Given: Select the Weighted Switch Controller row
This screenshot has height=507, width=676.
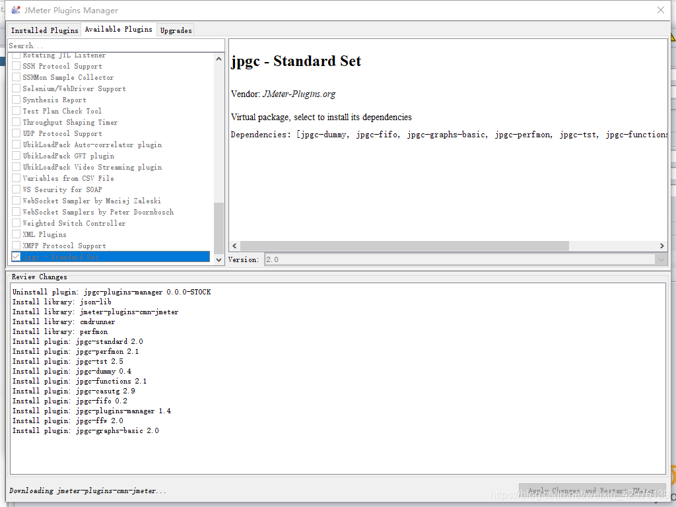Looking at the screenshot, I should tap(110, 223).
